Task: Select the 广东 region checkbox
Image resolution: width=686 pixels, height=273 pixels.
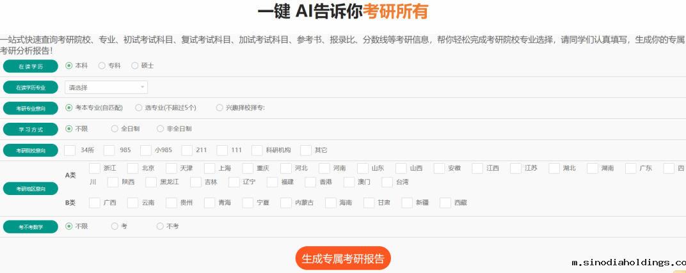Action: (631, 168)
